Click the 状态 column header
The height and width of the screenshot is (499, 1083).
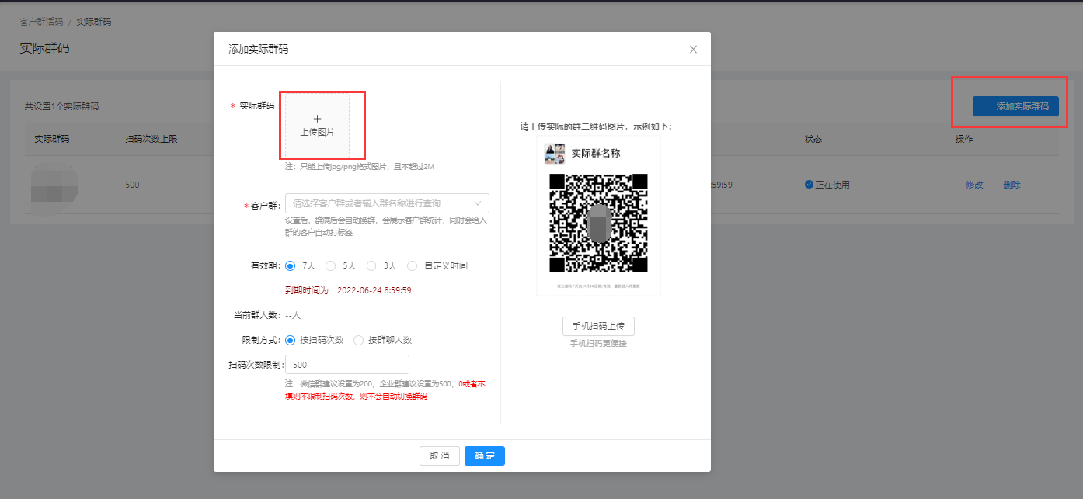point(813,139)
